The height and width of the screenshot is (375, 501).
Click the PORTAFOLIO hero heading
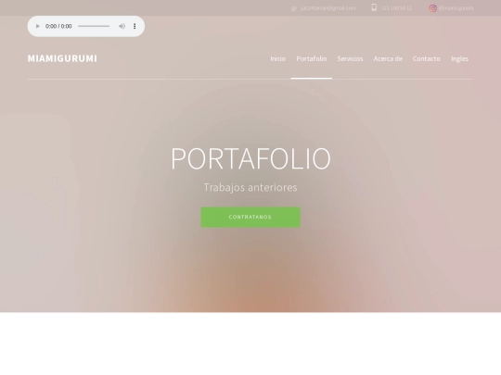coord(250,158)
